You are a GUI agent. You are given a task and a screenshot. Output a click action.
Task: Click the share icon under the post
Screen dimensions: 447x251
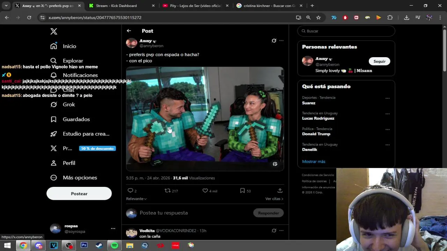(280, 190)
